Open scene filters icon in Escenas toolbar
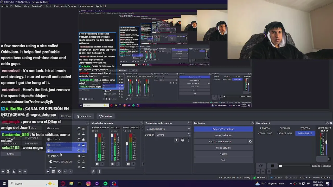Screen dimensions: 333x187 (x=14, y=171)
